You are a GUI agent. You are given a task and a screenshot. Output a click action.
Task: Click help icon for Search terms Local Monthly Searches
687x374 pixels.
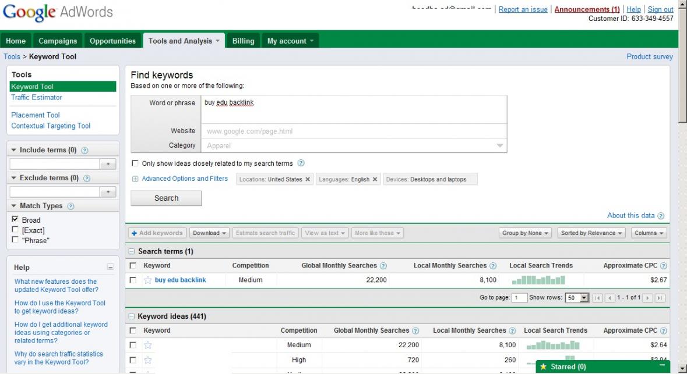pyautogui.click(x=493, y=266)
